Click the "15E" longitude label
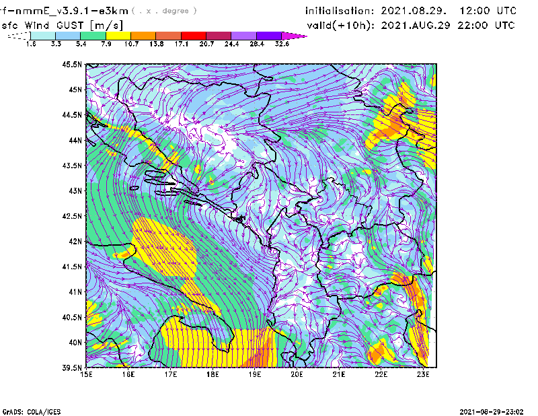Screen dimensions: 538x416 [x=86, y=374]
